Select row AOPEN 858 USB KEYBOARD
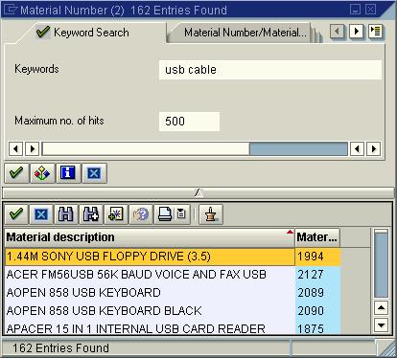The width and height of the screenshot is (397, 358). [x=150, y=293]
